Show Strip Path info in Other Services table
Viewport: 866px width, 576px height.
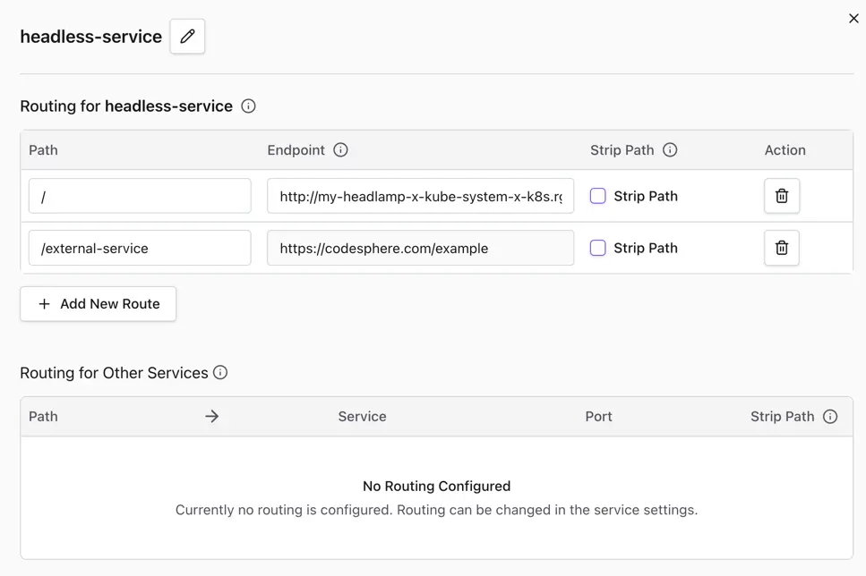coord(830,417)
